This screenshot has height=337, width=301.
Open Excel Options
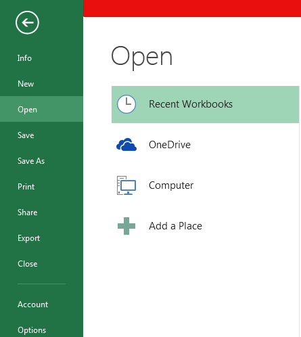tap(41, 330)
